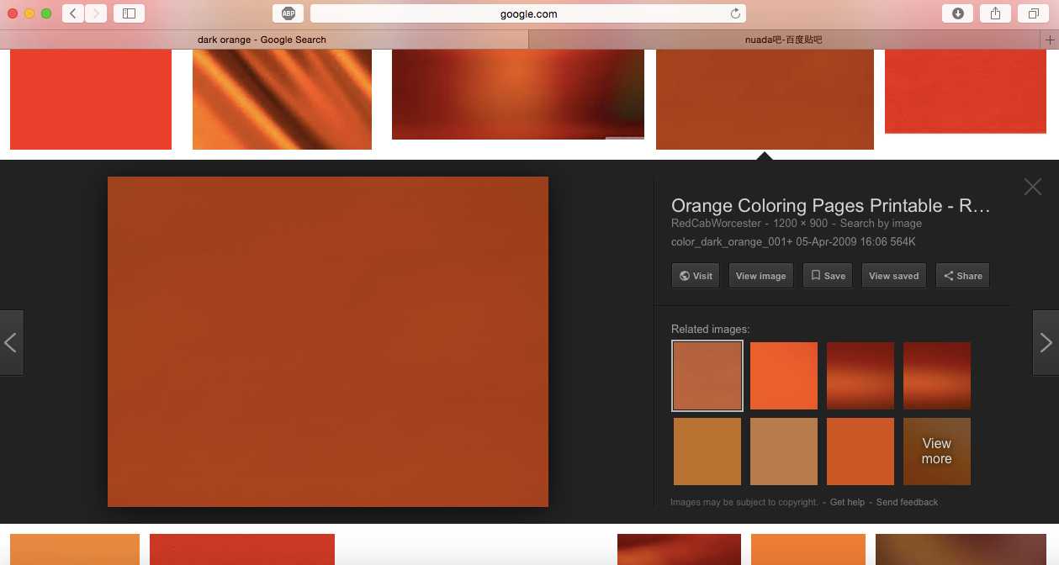Select the burnt-orange related image left of View more
Screen dimensions: 1059x565
point(860,451)
